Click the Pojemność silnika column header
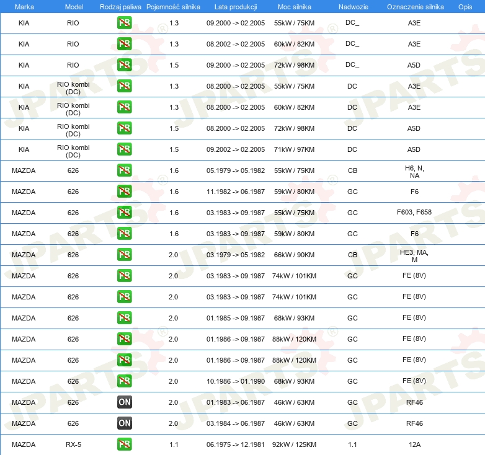The height and width of the screenshot is (455, 485). tap(173, 7)
